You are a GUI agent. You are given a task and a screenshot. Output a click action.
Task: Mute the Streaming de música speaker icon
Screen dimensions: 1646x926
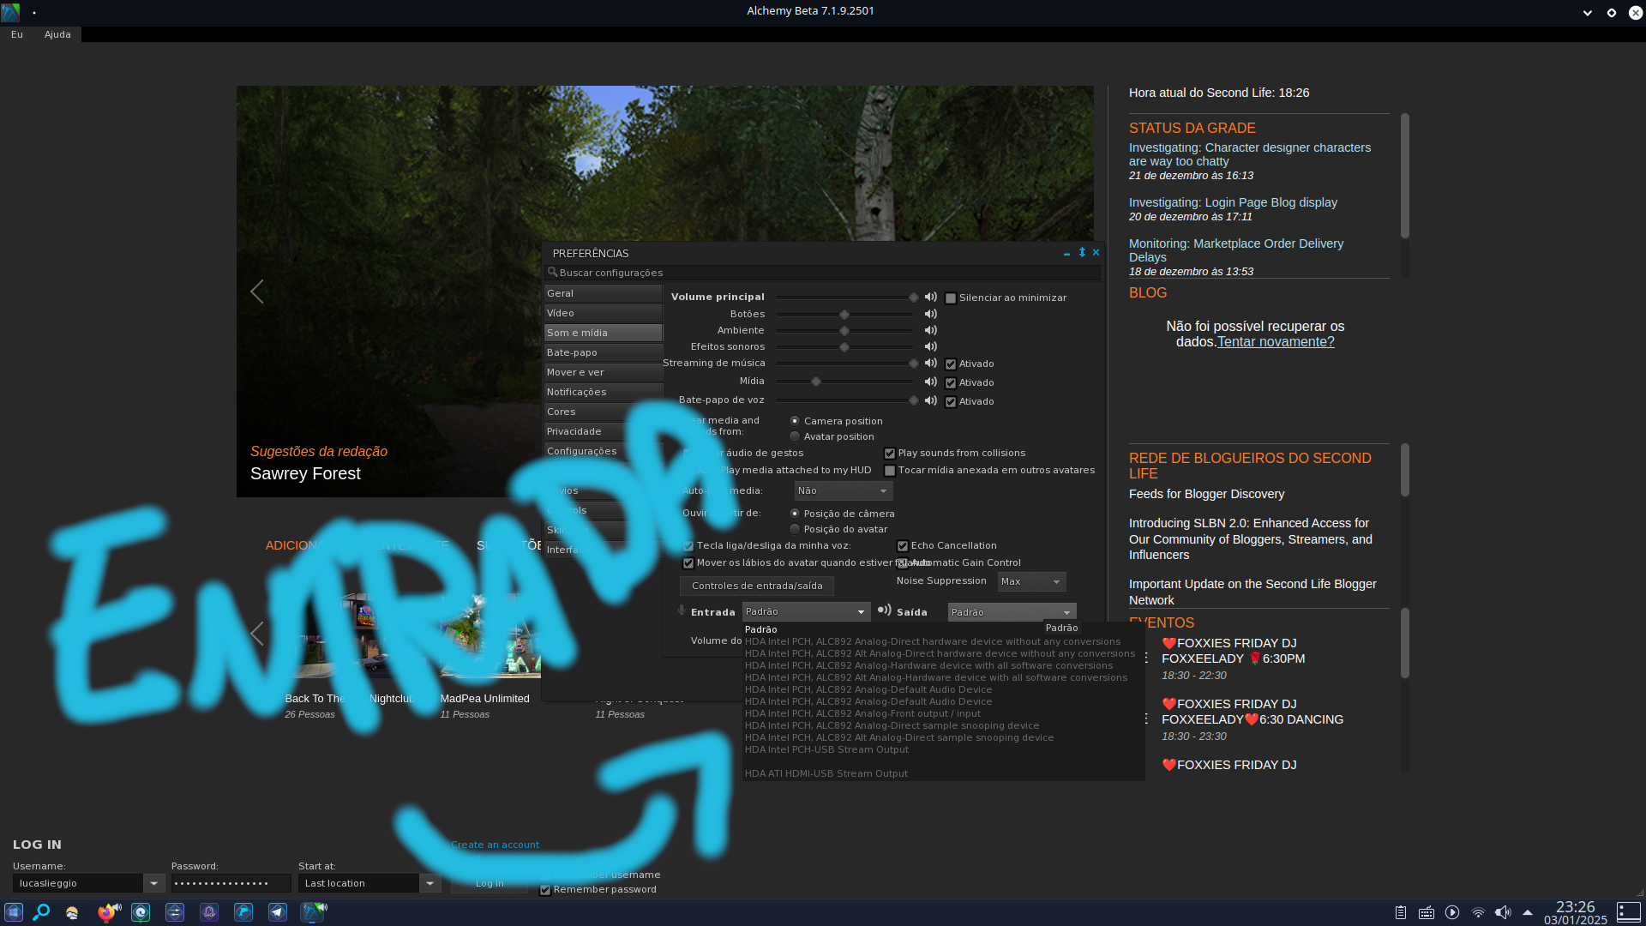[930, 364]
